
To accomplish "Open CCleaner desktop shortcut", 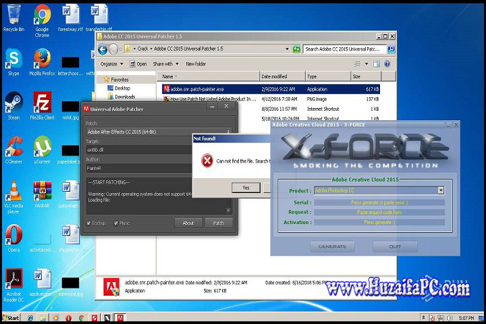I will click(x=13, y=150).
